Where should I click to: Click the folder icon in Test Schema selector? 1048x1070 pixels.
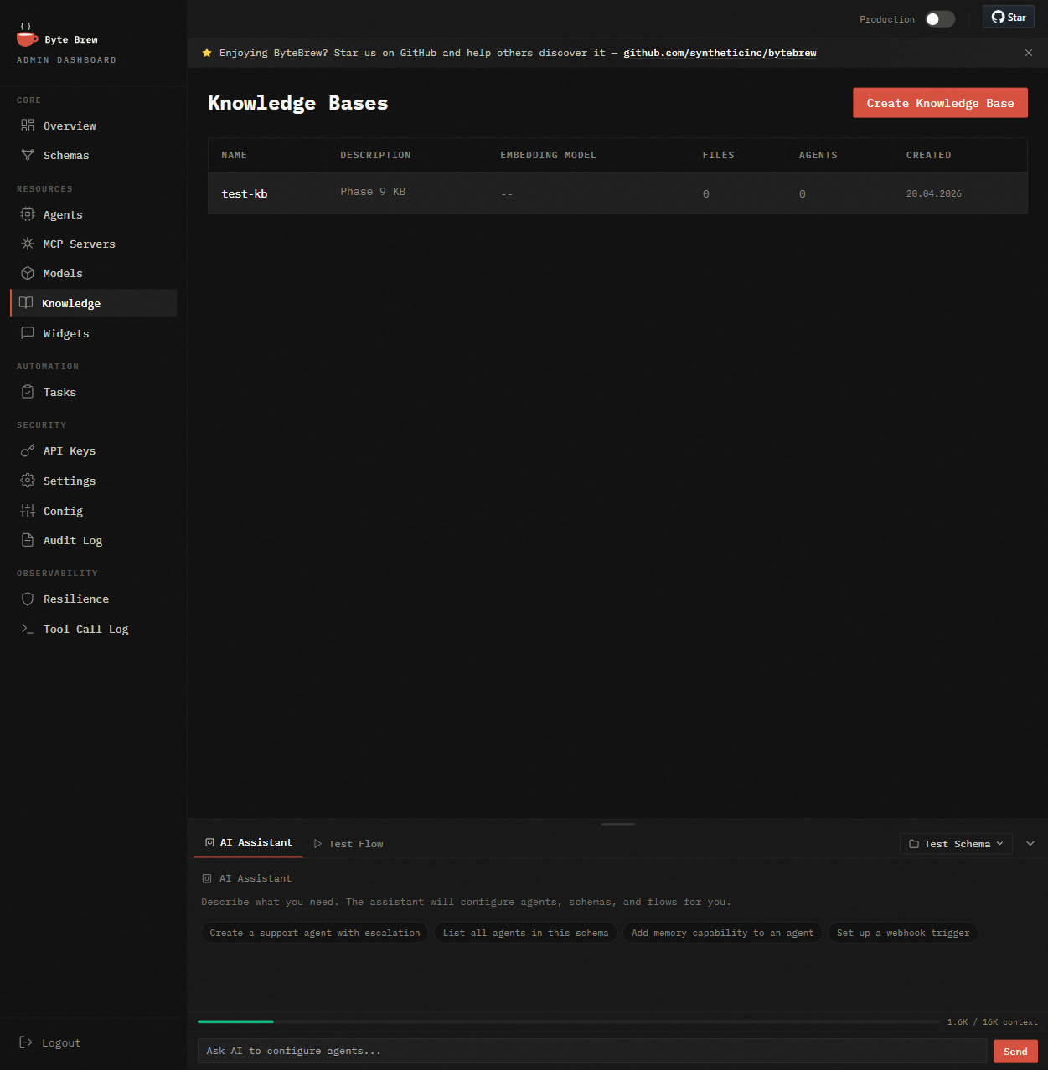[x=914, y=844]
